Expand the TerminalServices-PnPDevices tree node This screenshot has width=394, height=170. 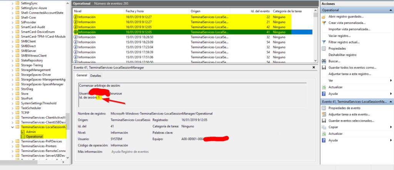[x=13, y=142]
